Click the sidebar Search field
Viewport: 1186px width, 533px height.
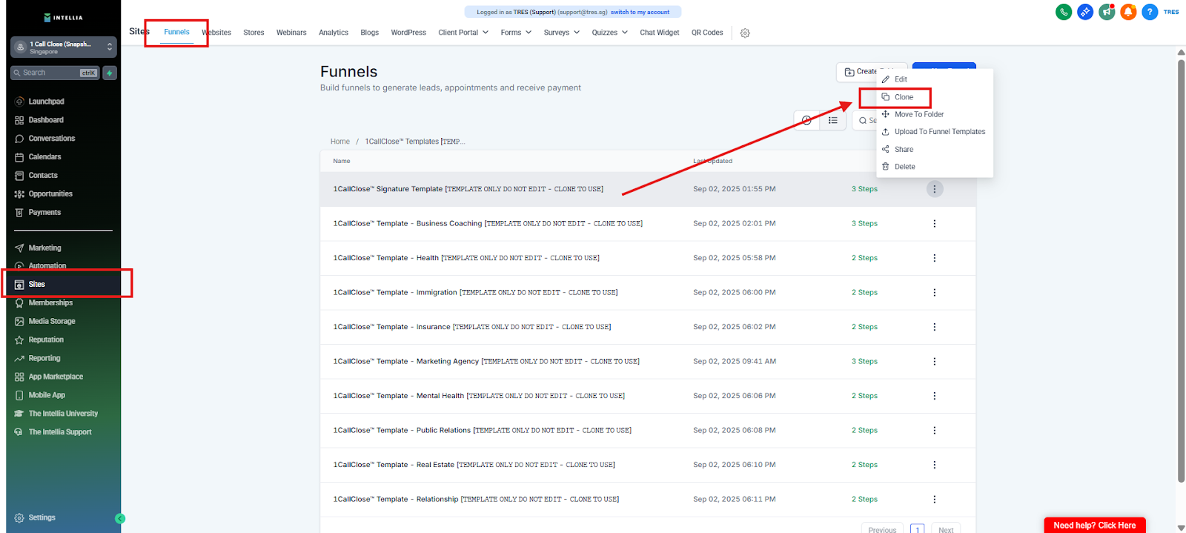pos(54,73)
